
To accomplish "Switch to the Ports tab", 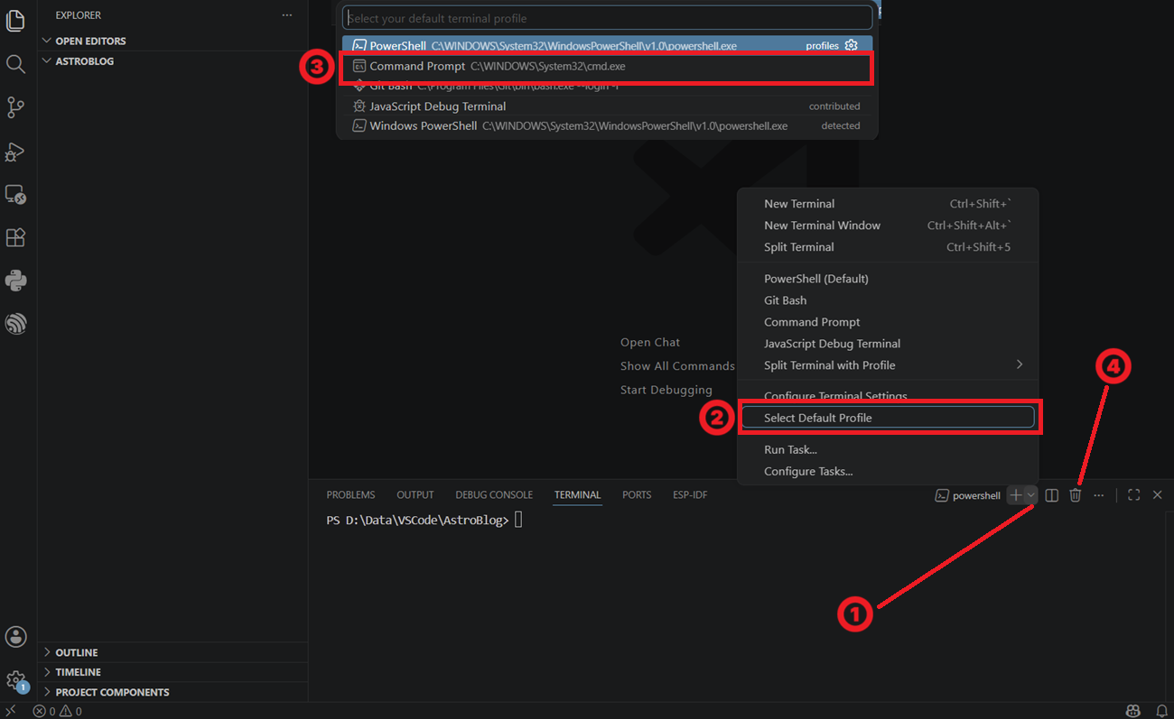I will (637, 495).
